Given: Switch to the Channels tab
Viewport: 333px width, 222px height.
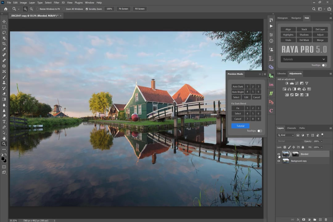Looking at the screenshot, I should [x=291, y=128].
